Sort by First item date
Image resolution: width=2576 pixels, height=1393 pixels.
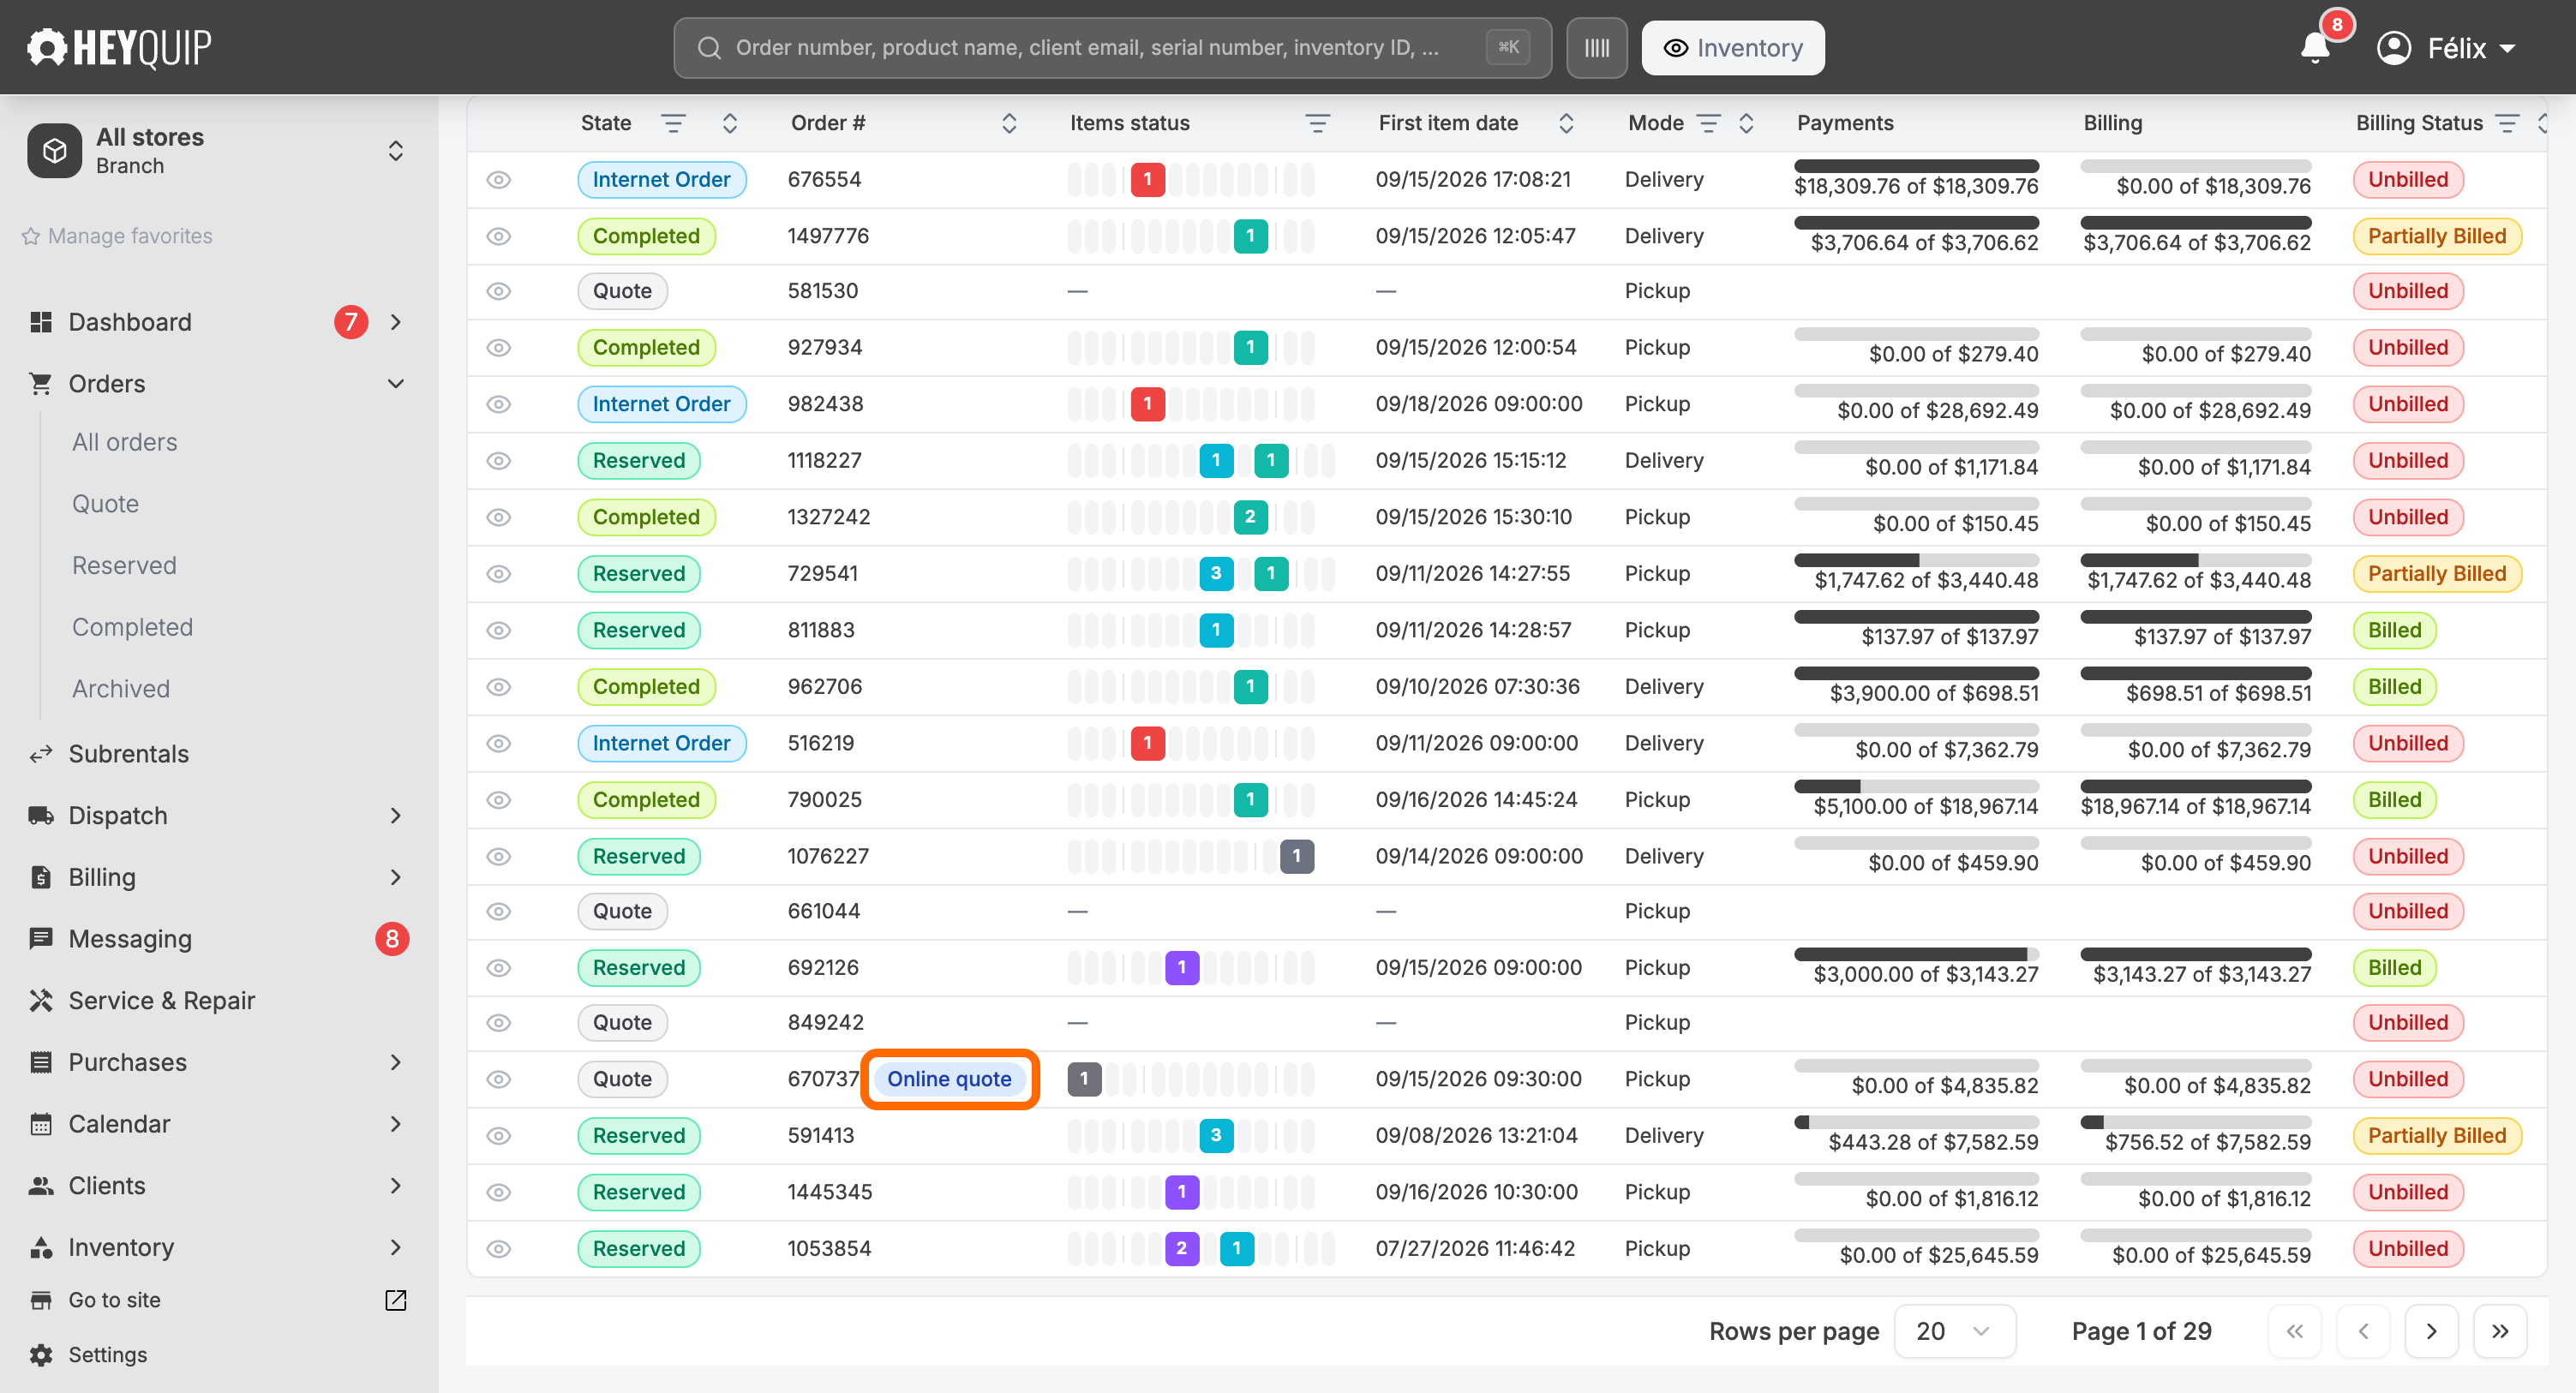coord(1566,123)
